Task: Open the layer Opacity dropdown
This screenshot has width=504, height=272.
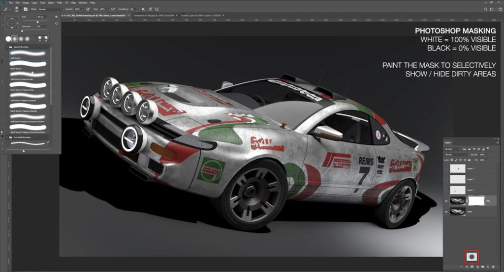Action: 487,155
